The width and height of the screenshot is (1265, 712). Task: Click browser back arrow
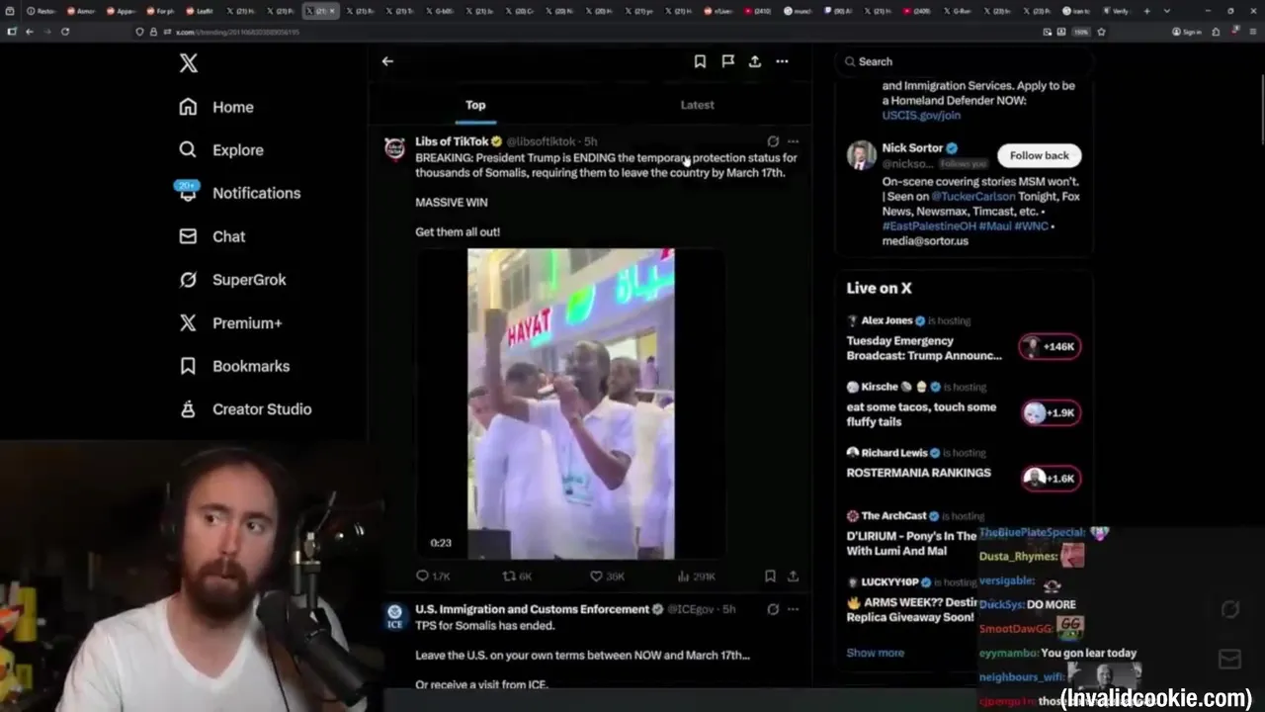[x=29, y=32]
